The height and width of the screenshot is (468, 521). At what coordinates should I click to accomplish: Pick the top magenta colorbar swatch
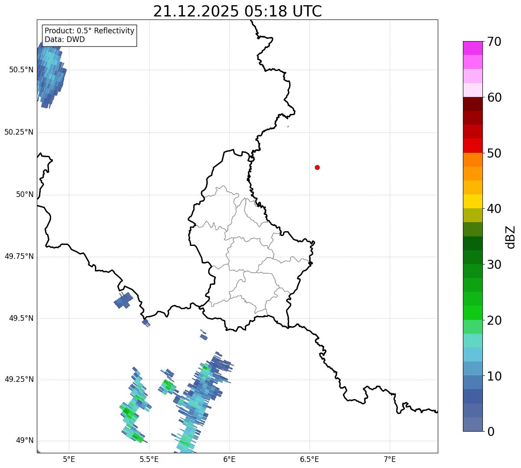[472, 48]
